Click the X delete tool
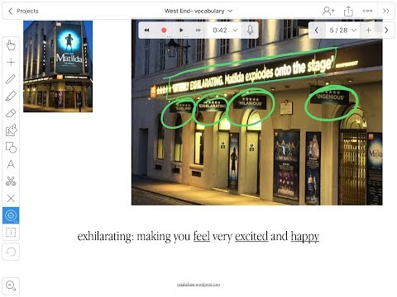The width and height of the screenshot is (397, 297). (x=11, y=198)
